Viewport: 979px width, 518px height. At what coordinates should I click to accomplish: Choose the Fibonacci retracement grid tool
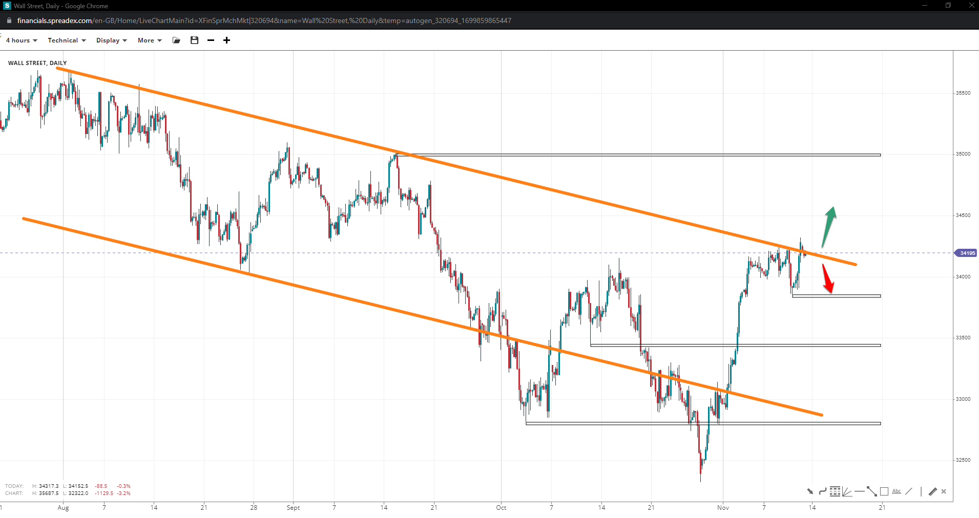835,491
